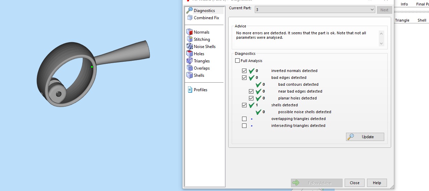Click the Update button
This screenshot has height=191, width=429.
365,136
